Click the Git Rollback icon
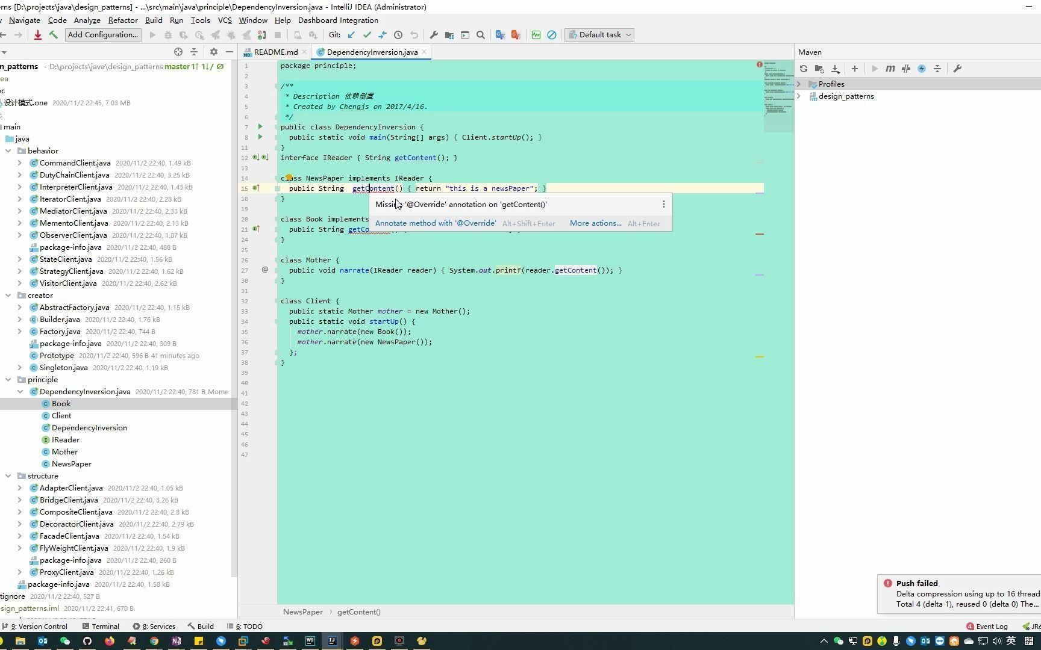The height and width of the screenshot is (650, 1041). tap(414, 35)
